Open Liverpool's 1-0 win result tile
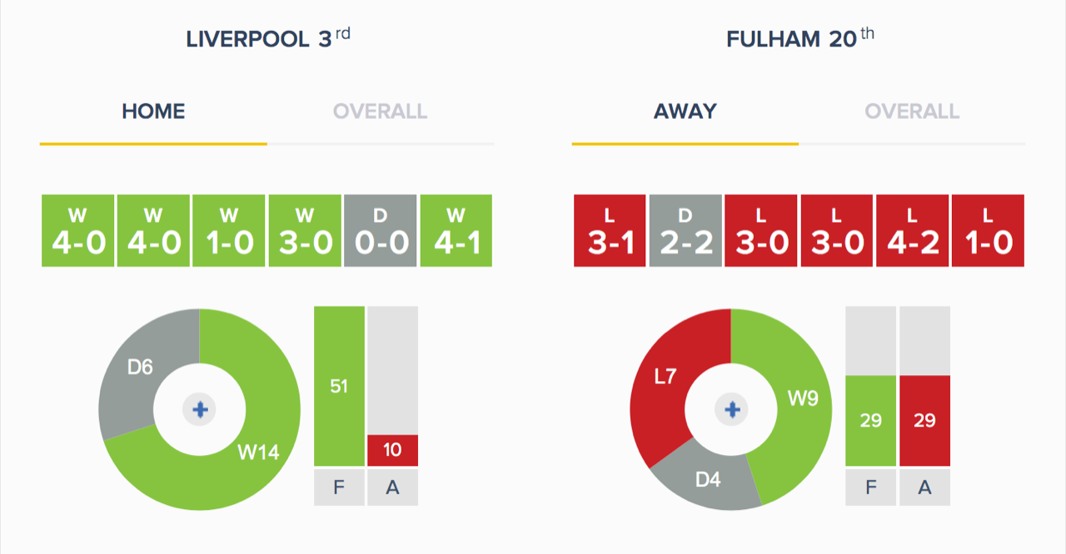The image size is (1066, 554). pyautogui.click(x=229, y=230)
